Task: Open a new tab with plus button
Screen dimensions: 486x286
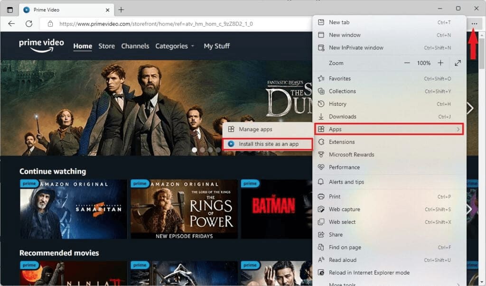Action: [x=121, y=10]
